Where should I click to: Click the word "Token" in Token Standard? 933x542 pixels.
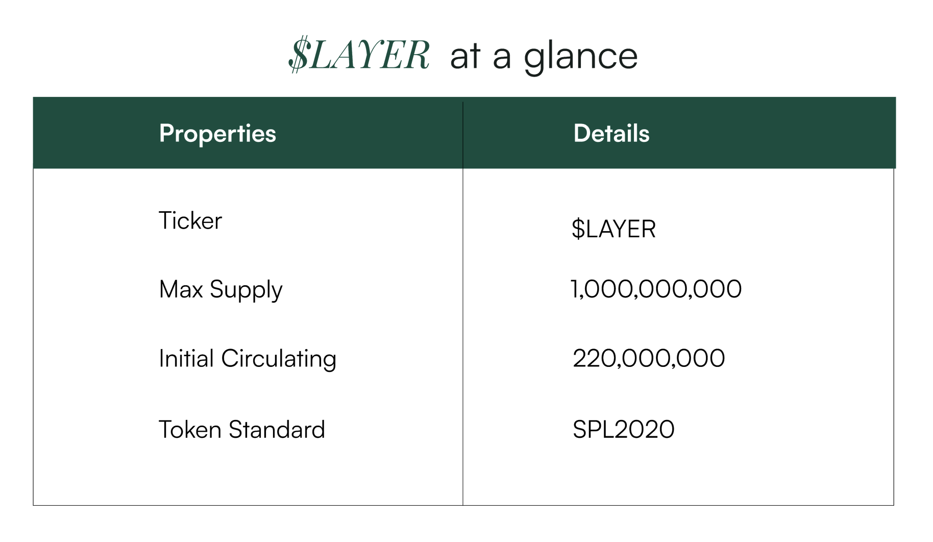(190, 429)
